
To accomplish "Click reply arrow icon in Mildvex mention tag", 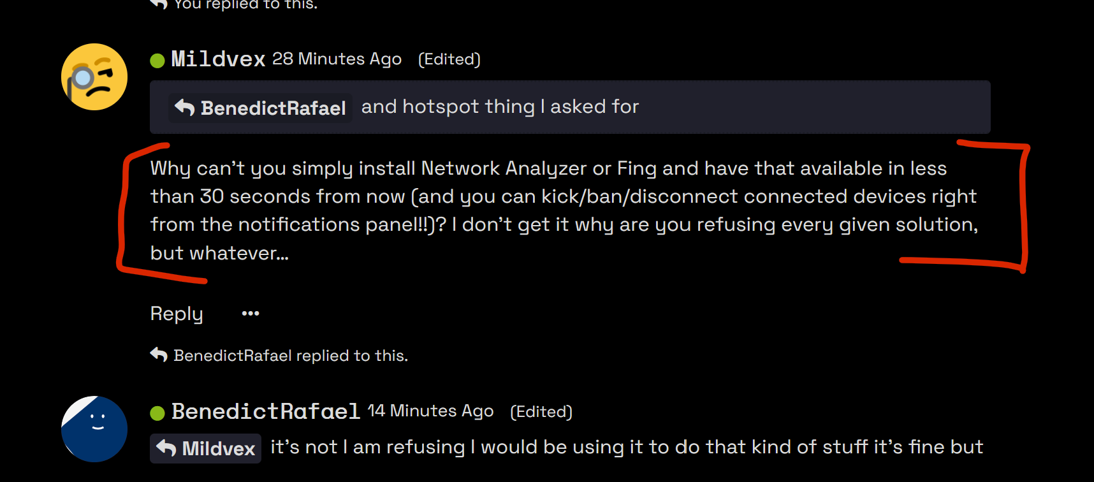I will (166, 448).
